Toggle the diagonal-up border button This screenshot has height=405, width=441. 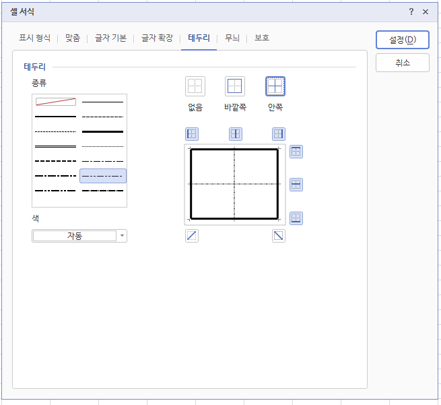192,236
